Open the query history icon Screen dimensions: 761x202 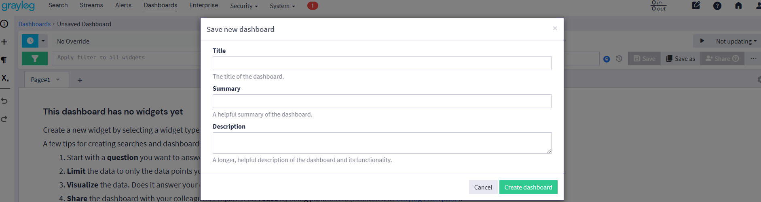click(x=619, y=59)
